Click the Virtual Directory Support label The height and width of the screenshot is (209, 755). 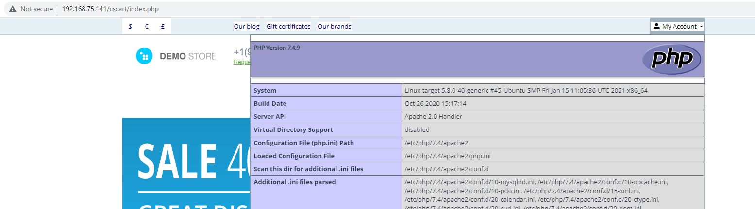[x=293, y=129]
